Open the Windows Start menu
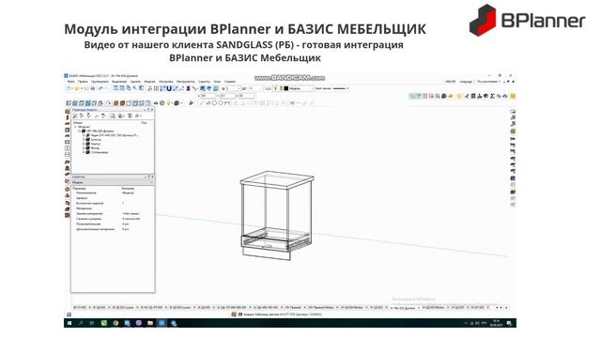601x338 pixels. click(x=69, y=323)
